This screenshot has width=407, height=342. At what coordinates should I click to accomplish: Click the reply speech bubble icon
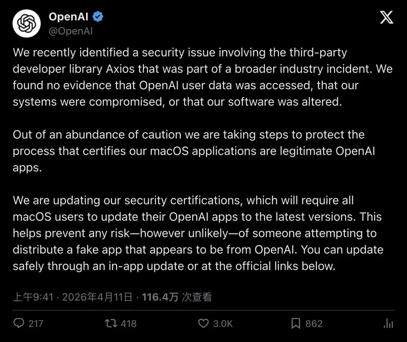(18, 323)
